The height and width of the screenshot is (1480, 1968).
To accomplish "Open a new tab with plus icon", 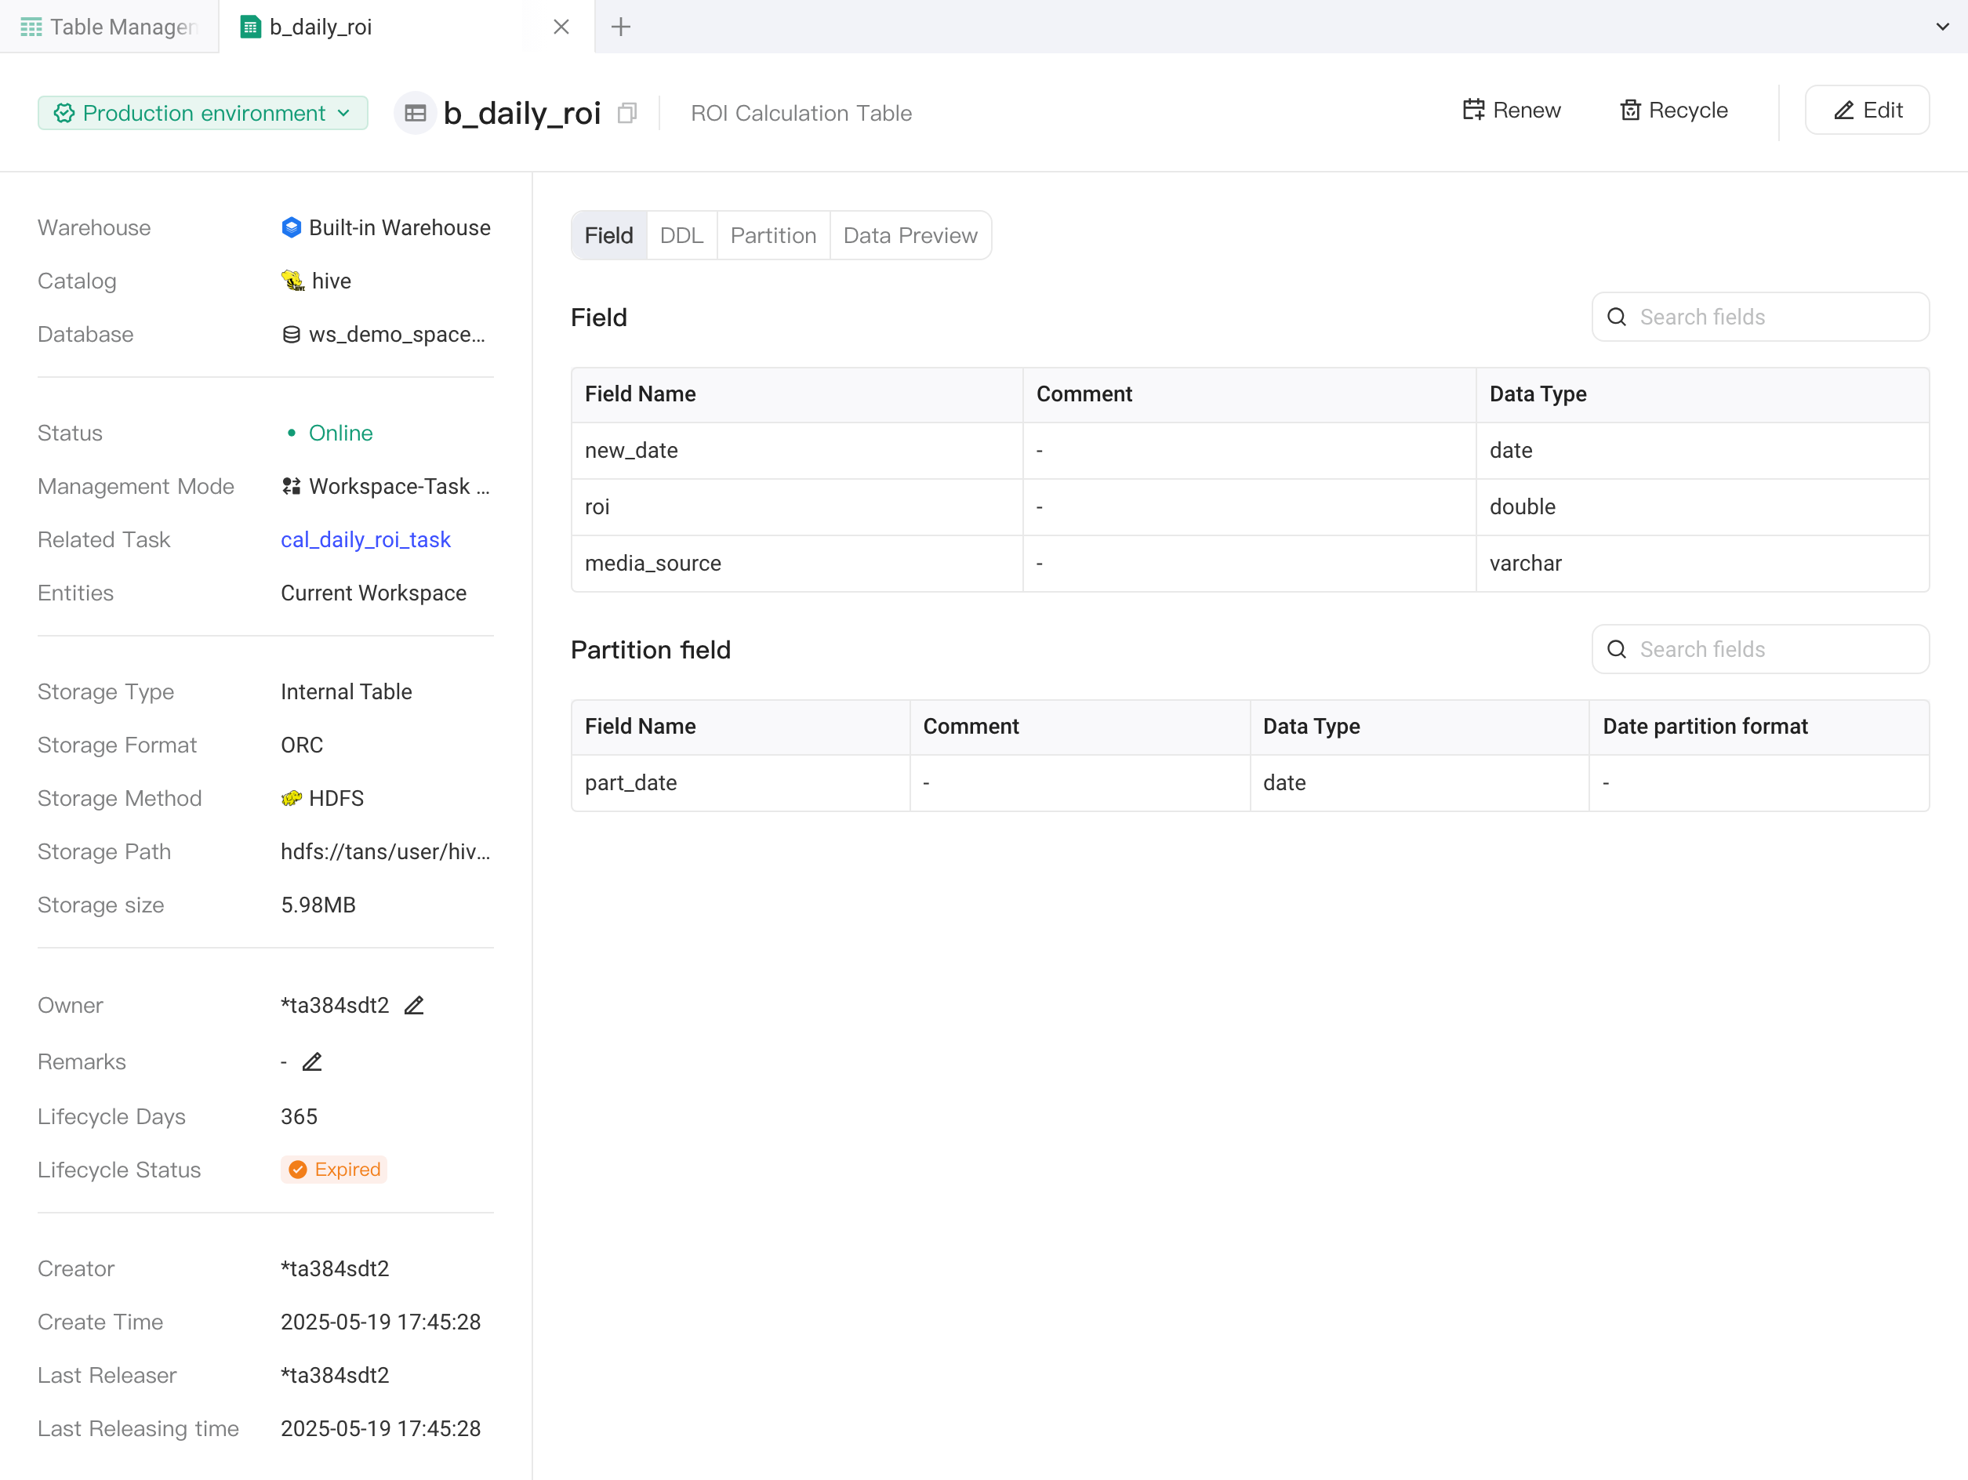I will (621, 27).
